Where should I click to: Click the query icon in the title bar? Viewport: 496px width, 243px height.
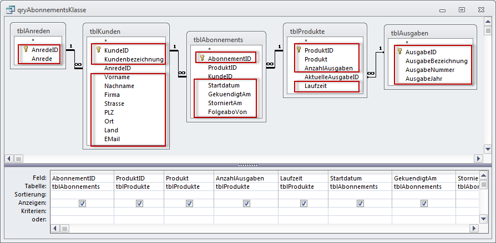(x=9, y=9)
